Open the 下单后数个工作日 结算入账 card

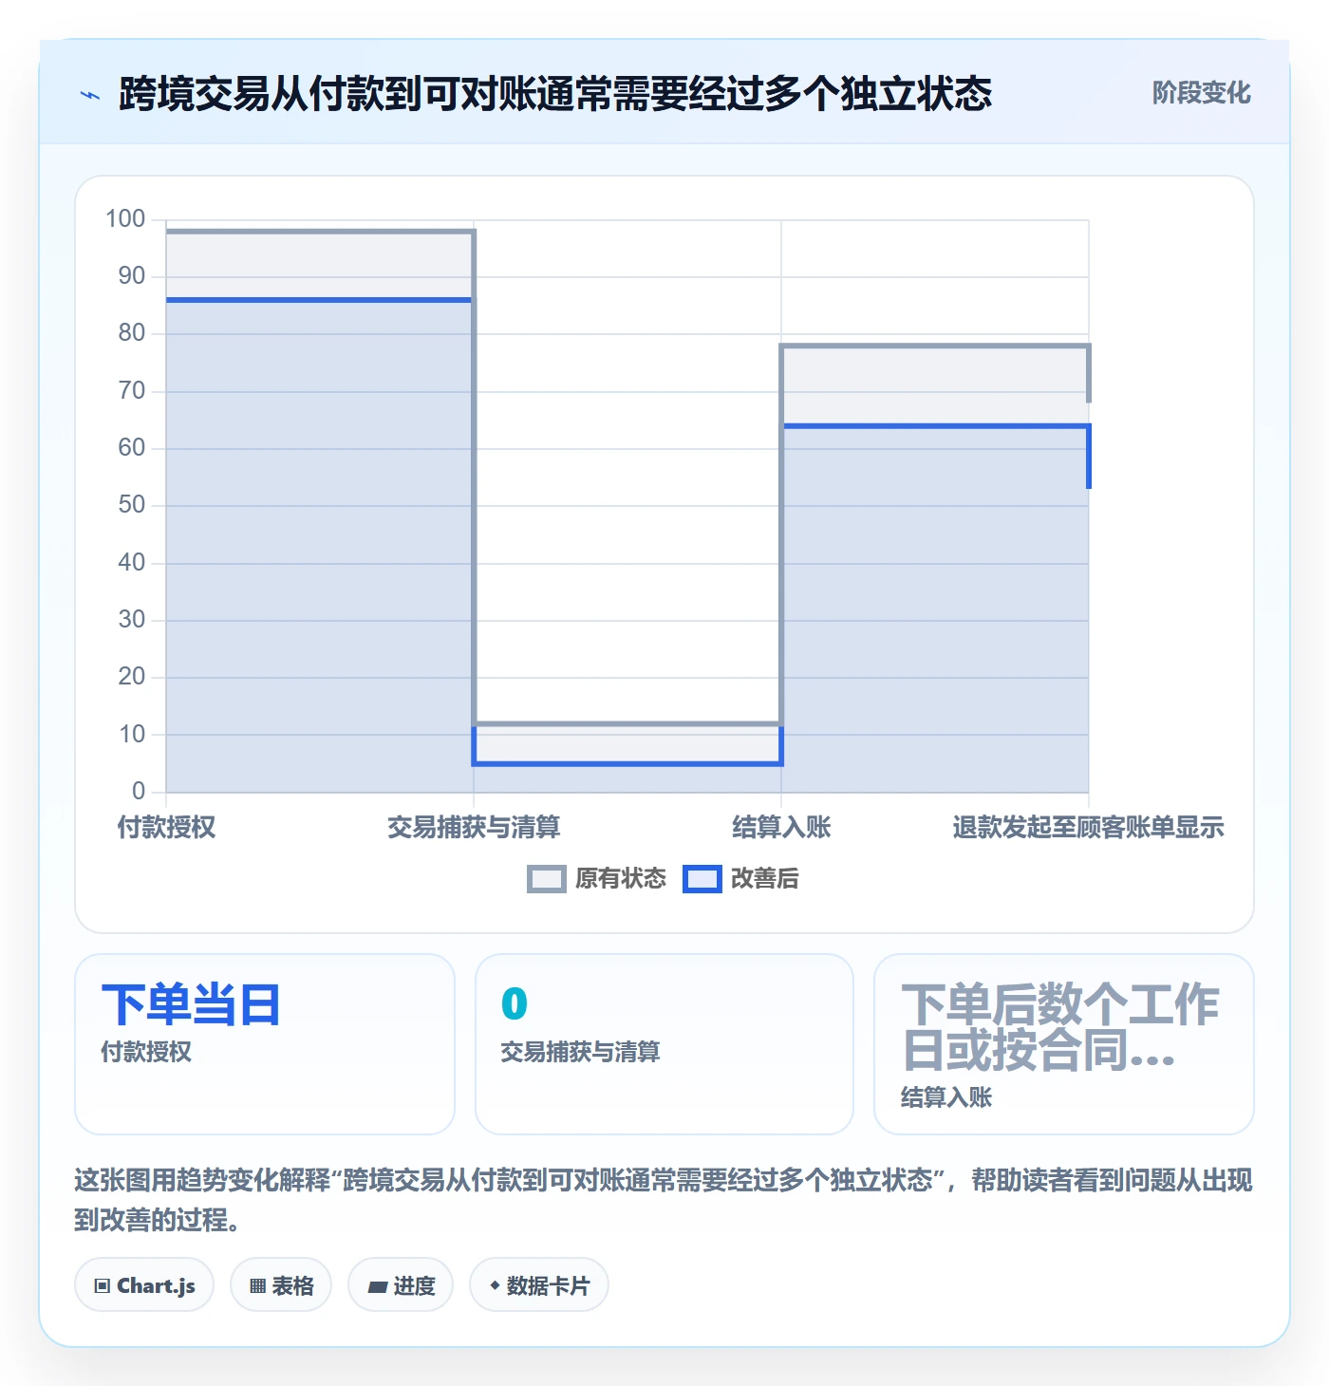(x=1064, y=1044)
